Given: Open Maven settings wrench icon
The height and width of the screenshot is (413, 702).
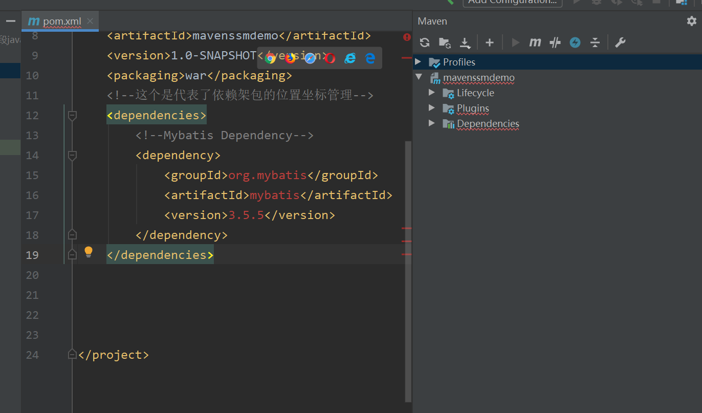Looking at the screenshot, I should (620, 42).
